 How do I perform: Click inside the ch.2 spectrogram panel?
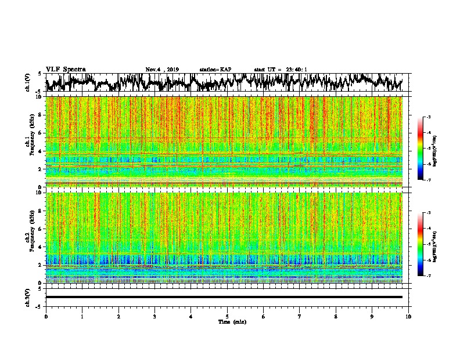click(x=224, y=238)
